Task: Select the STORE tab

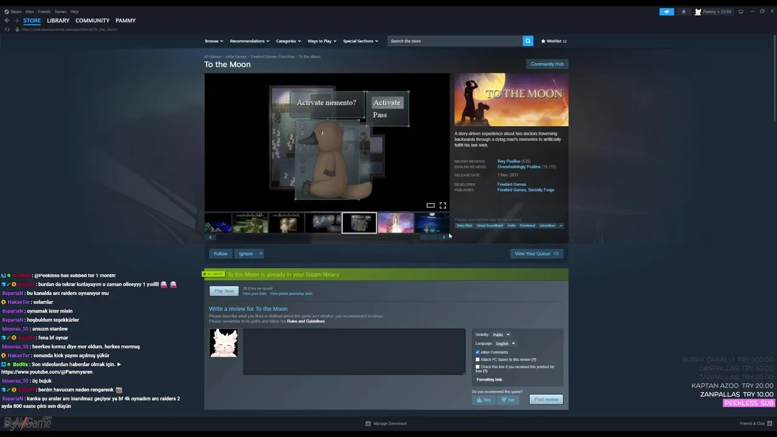Action: pyautogui.click(x=32, y=21)
